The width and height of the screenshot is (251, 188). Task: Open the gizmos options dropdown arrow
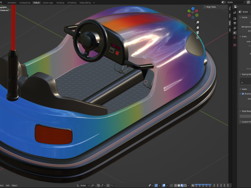pos(159,185)
